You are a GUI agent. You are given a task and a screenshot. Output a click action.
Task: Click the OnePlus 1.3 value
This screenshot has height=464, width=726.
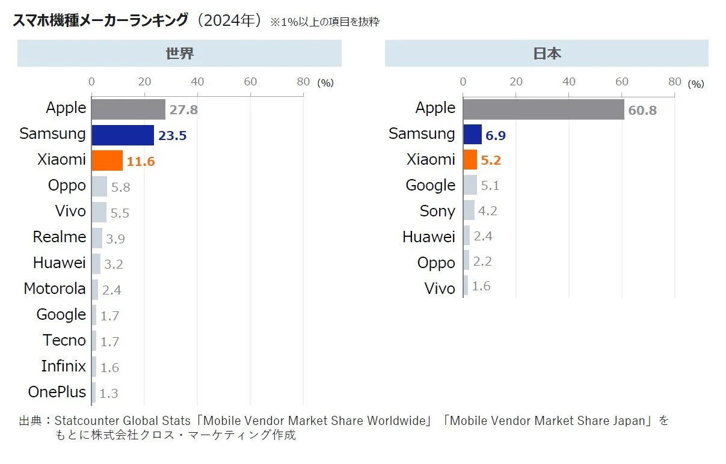pos(108,394)
